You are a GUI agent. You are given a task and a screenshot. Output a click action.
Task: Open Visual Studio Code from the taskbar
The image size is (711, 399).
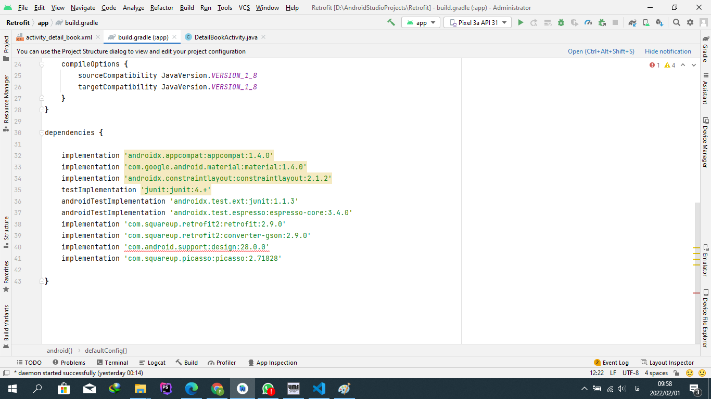pos(319,389)
